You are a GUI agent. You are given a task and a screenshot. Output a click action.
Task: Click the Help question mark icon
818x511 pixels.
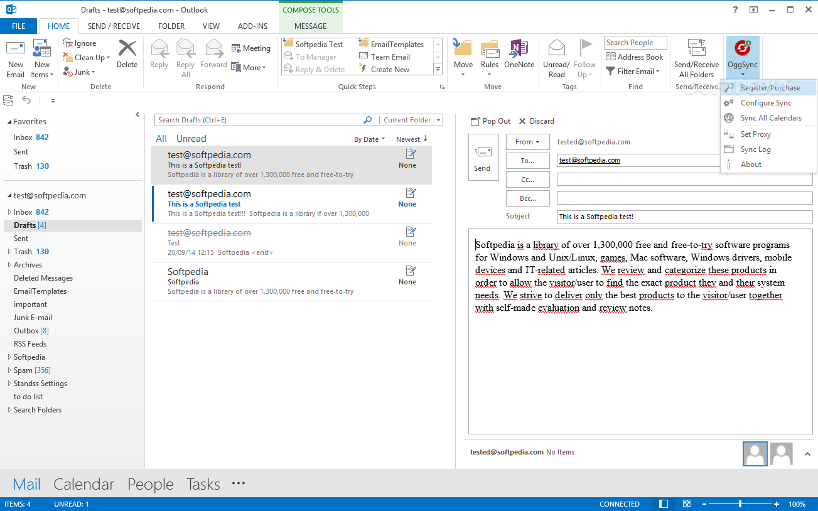click(735, 9)
